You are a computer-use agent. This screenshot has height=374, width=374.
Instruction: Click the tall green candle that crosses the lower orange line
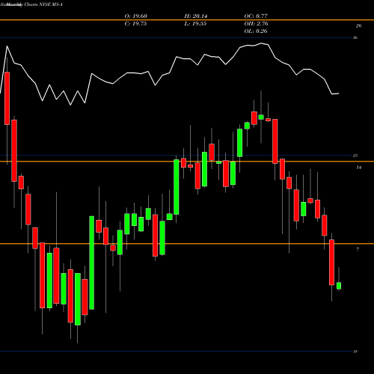click(92, 263)
